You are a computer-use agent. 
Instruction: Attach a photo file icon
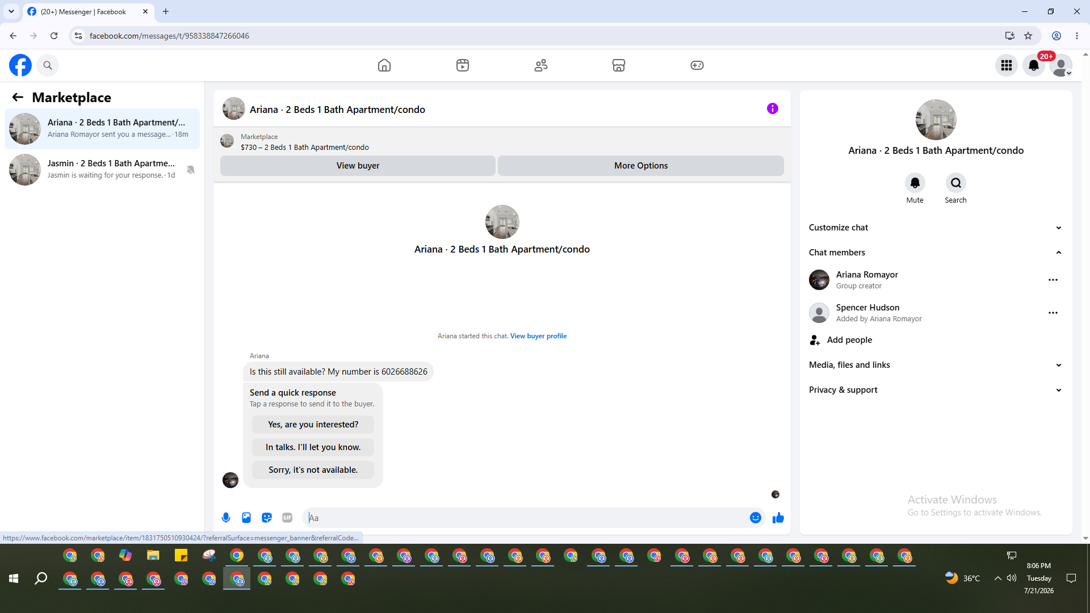tap(246, 518)
